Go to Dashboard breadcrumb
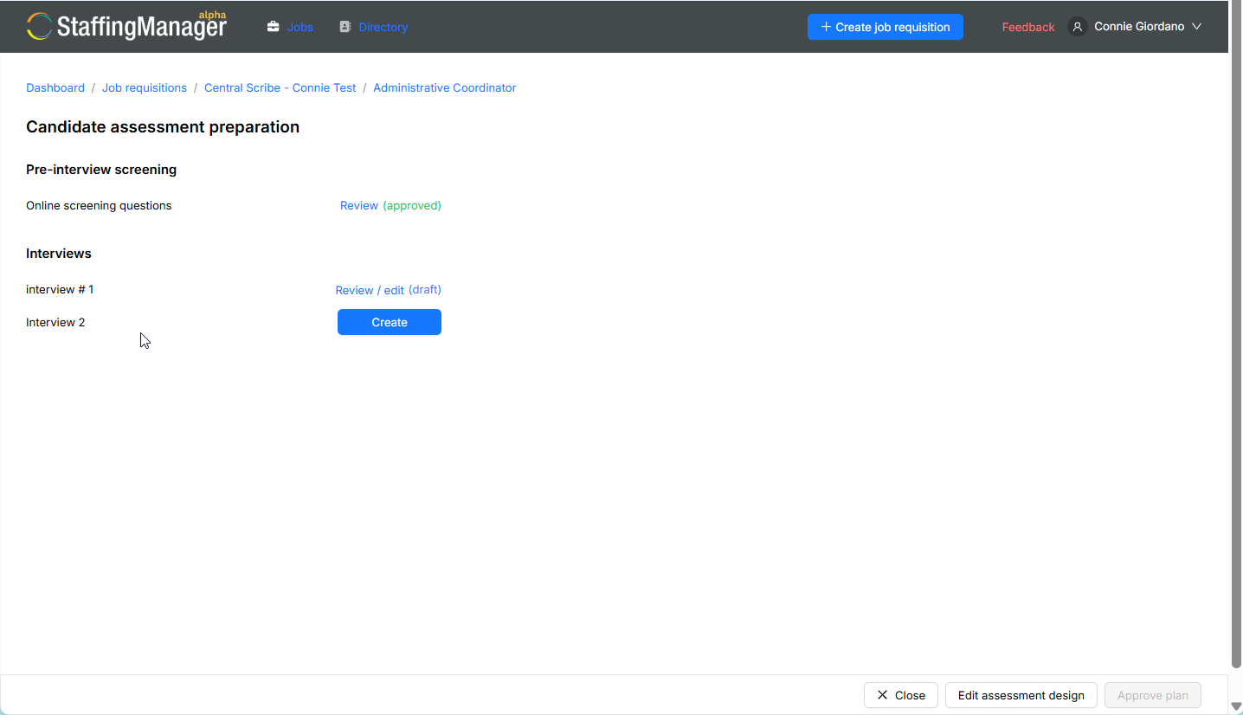This screenshot has width=1243, height=715. (55, 87)
